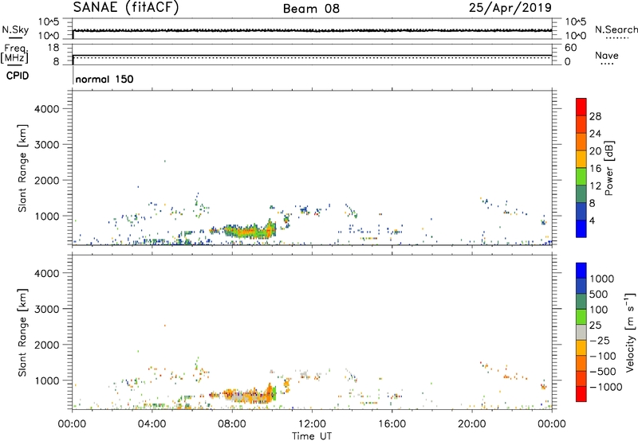Click the Velocity colorbar segment between 500 and 100
Screen dimensions: 638x441
pos(581,302)
